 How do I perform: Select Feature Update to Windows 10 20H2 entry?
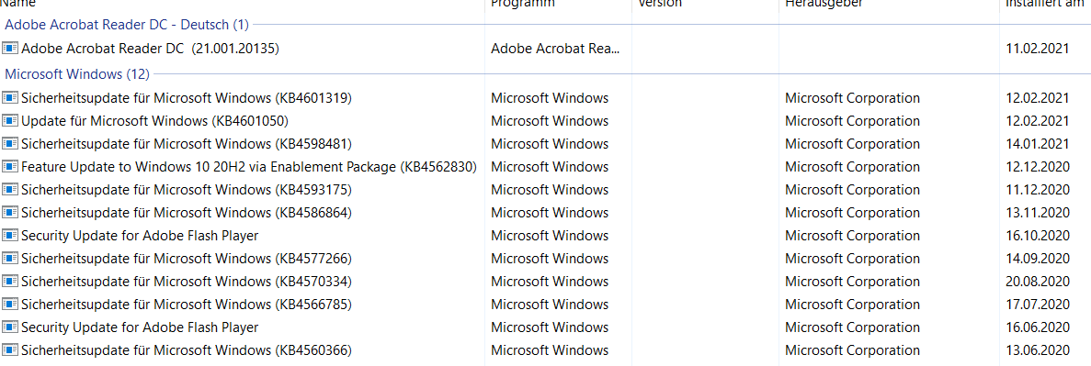(249, 167)
